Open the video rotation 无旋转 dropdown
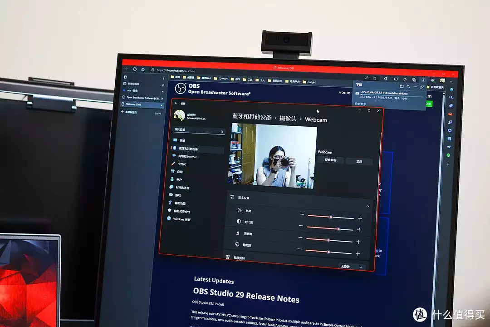Viewport: 490px width, 327px height. pos(351,267)
